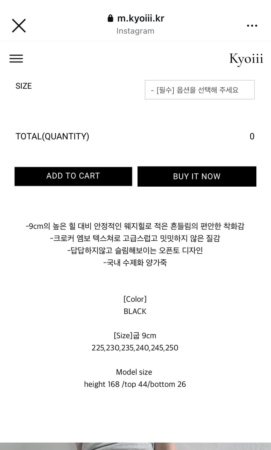Close the in-app browser with X

(19, 25)
